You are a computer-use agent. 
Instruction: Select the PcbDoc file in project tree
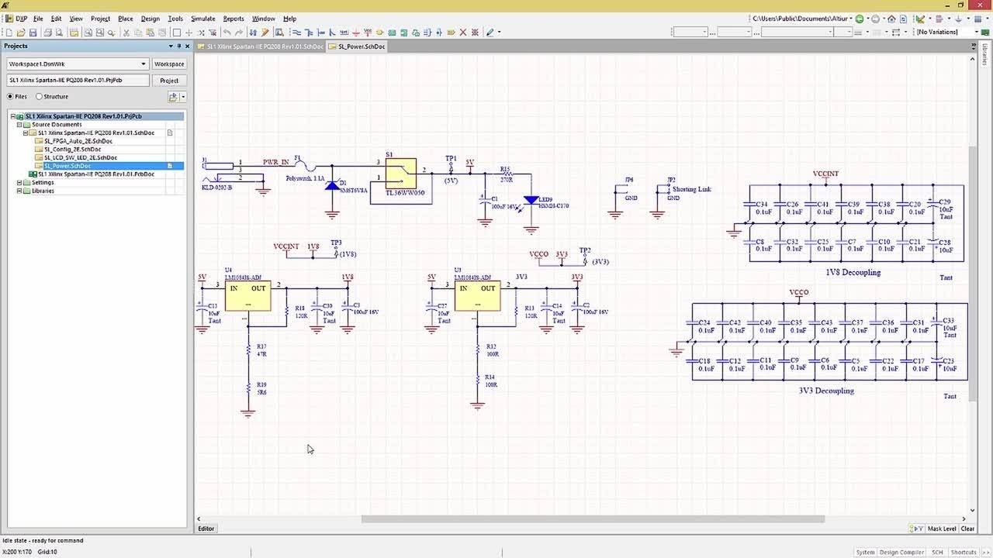click(x=95, y=174)
